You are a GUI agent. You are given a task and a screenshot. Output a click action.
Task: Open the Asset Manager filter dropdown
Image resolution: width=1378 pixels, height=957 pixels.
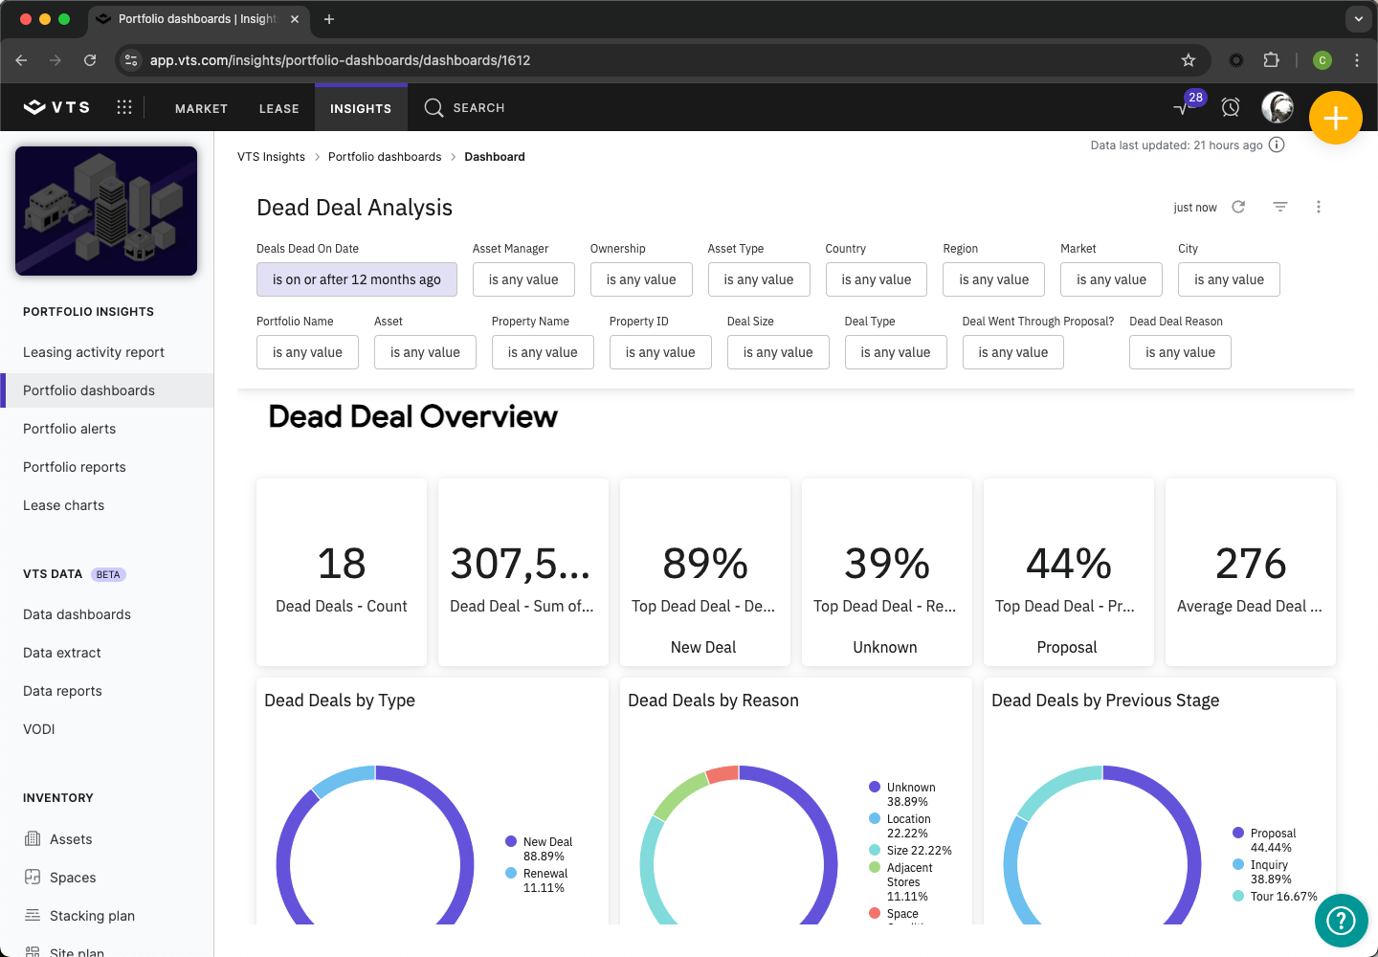(523, 279)
